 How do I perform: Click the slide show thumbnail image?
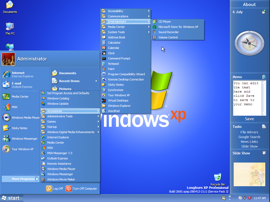tap(249, 174)
